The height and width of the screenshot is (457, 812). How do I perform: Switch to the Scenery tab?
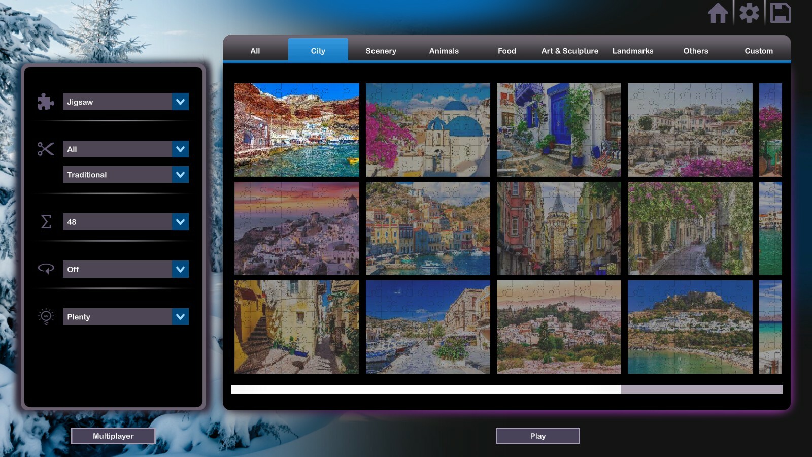(381, 51)
